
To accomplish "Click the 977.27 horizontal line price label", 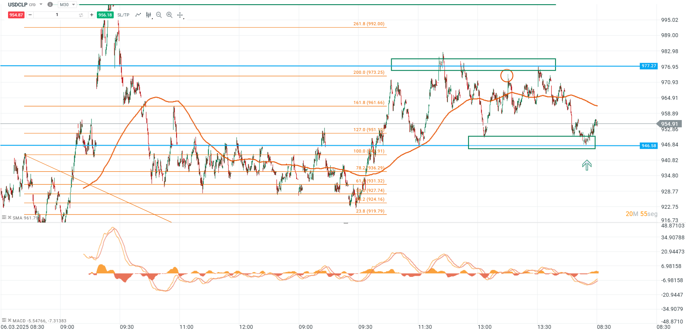I will click(649, 66).
